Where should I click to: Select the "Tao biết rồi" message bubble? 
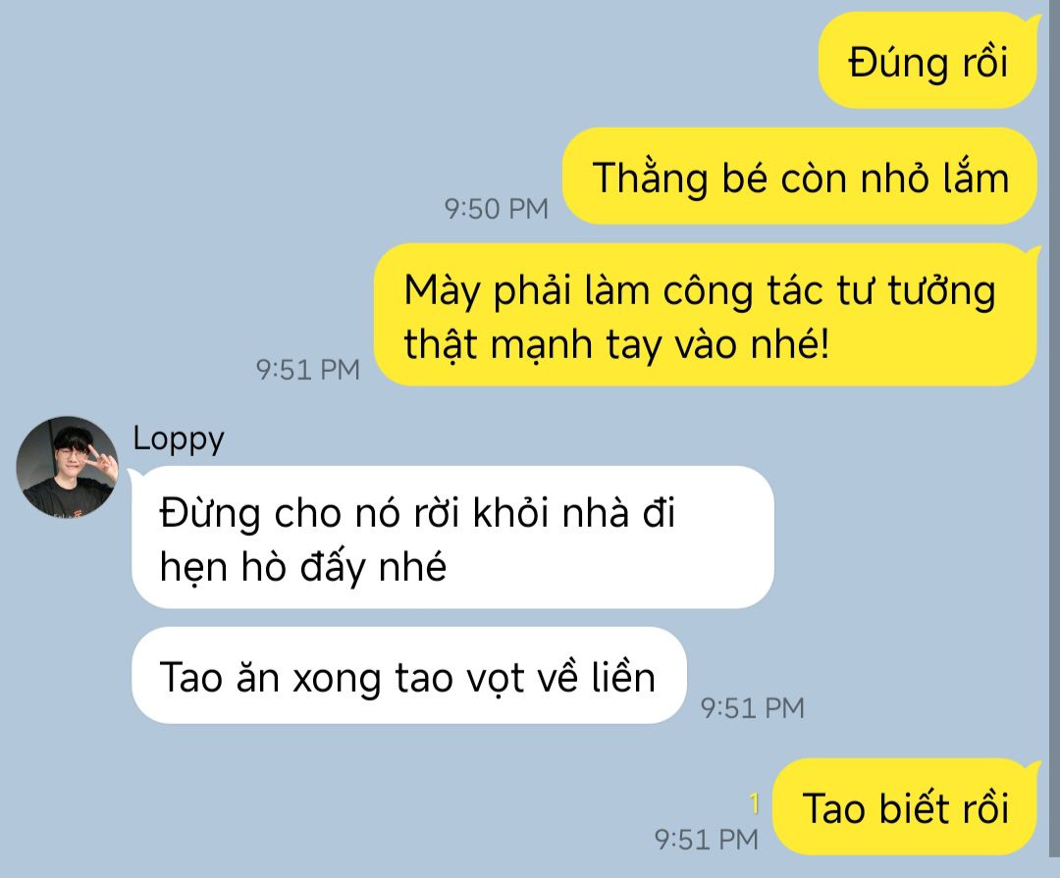click(x=905, y=807)
